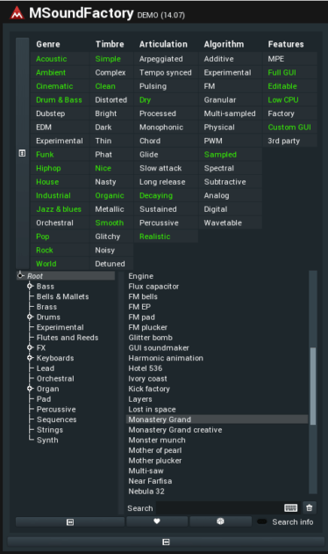Select the Hotel 536 preset
The height and width of the screenshot is (554, 328).
146,368
